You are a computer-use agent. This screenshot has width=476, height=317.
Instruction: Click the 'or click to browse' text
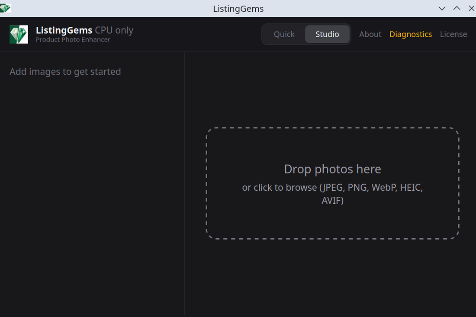332,194
